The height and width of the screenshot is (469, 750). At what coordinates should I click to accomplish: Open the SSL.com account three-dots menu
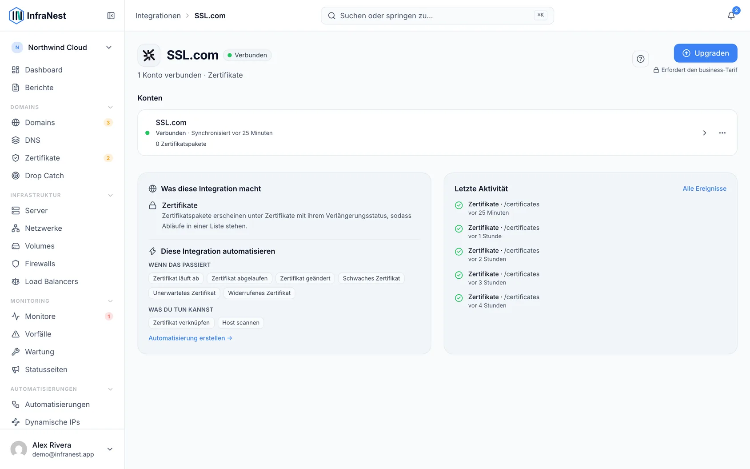pyautogui.click(x=722, y=133)
